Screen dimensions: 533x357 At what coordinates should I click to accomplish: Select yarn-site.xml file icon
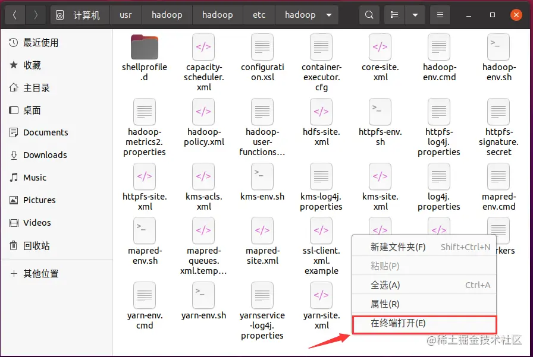tap(321, 295)
